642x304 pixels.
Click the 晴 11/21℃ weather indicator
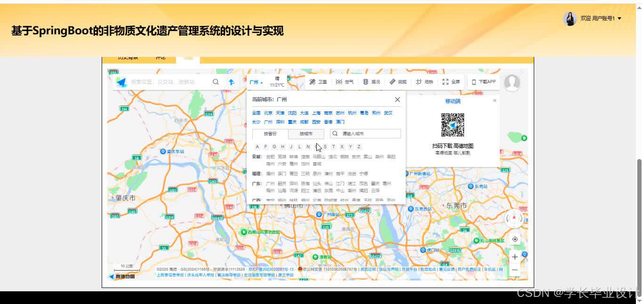click(277, 82)
